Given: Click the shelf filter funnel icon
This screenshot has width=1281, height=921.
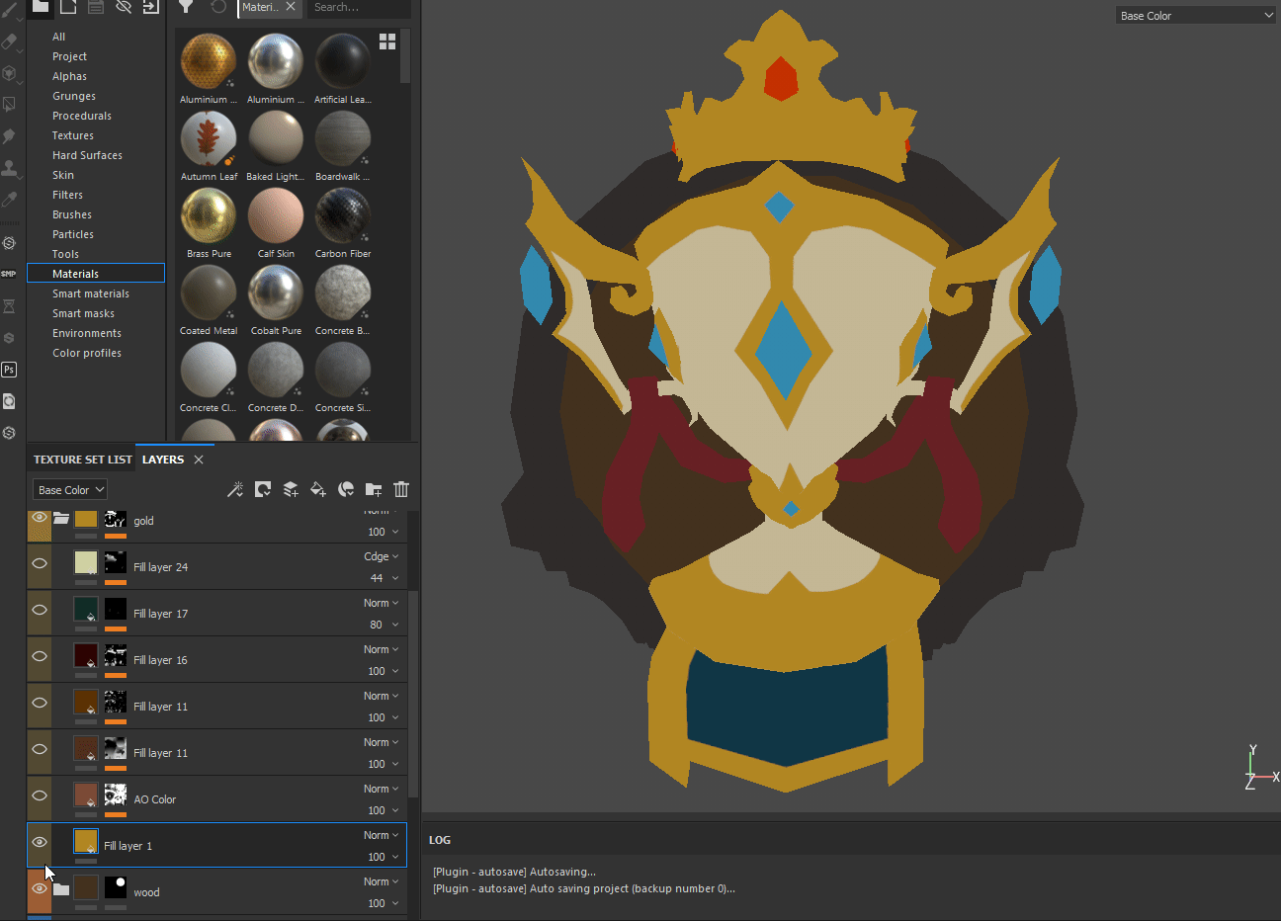Looking at the screenshot, I should 186,7.
